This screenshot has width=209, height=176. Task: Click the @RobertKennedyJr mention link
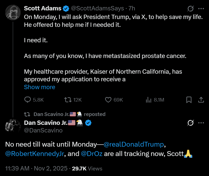[x=34, y=154]
